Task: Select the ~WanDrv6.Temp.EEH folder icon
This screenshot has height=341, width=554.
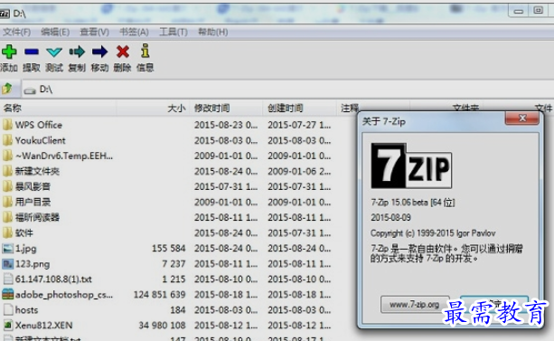Action: pos(7,156)
